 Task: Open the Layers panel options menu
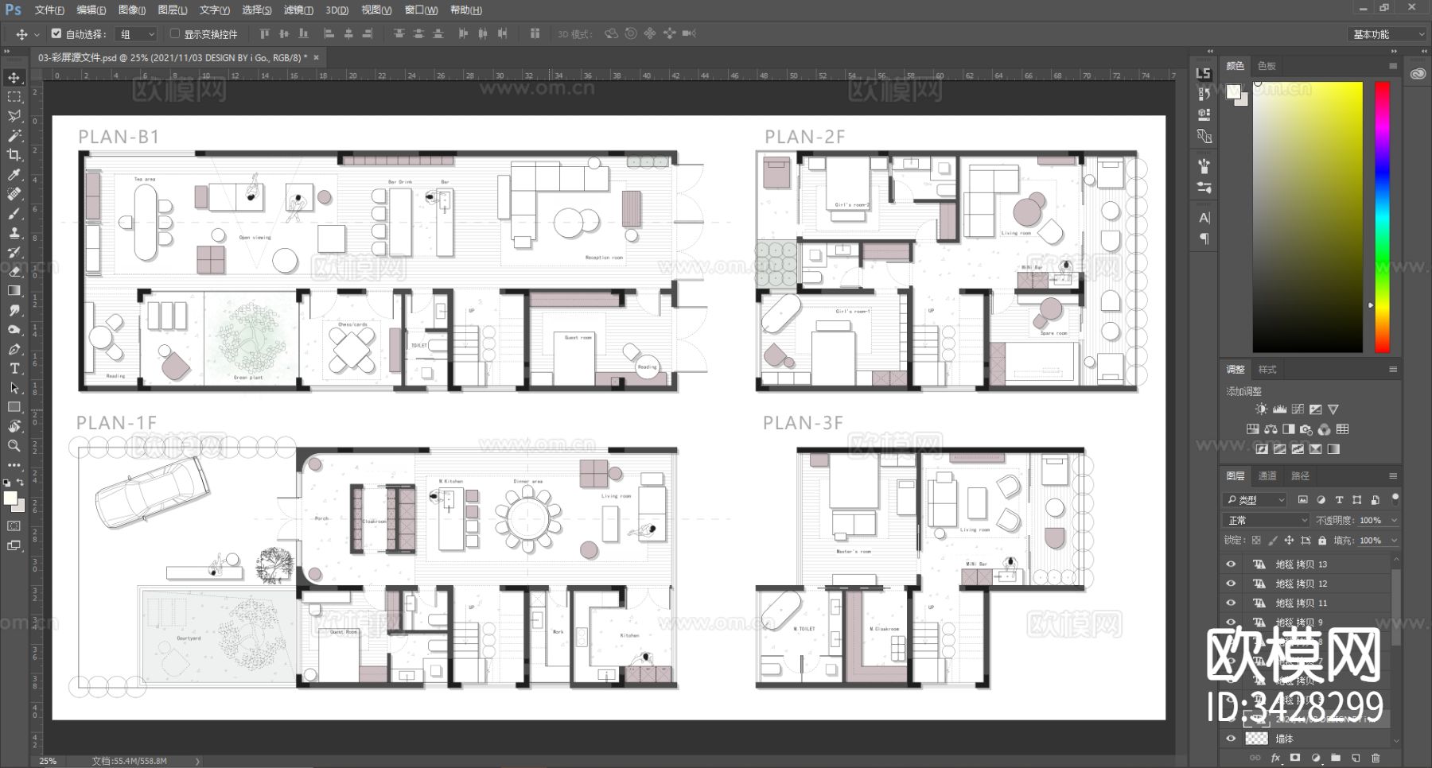point(1393,476)
